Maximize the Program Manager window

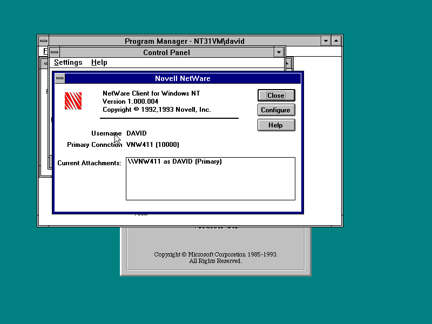click(x=336, y=41)
